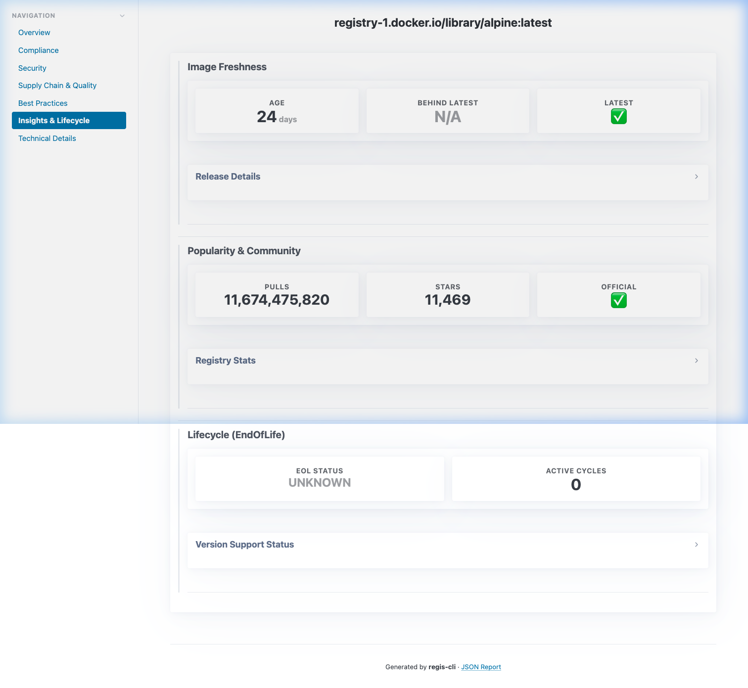Click the AGE 24 days stat card

277,110
